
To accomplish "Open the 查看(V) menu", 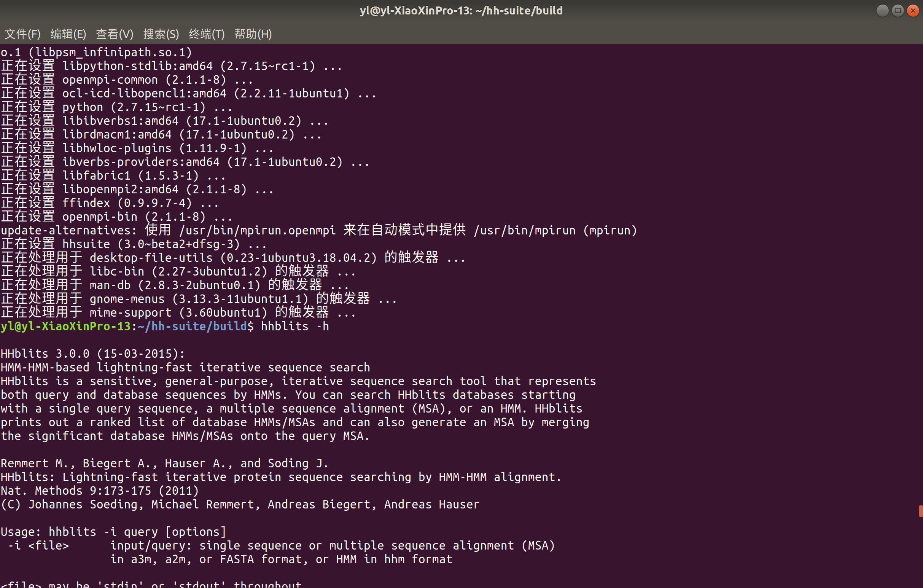I will [x=114, y=34].
